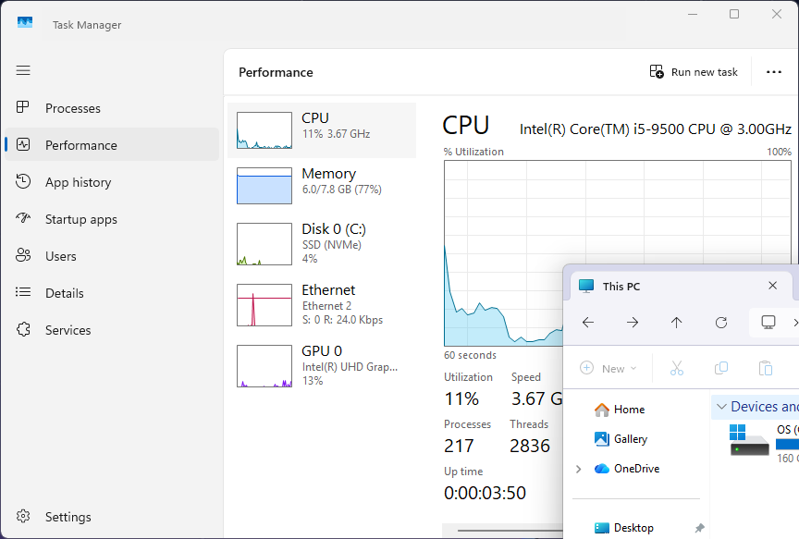Click the 2836 threads count
This screenshot has height=539, width=799.
530,446
